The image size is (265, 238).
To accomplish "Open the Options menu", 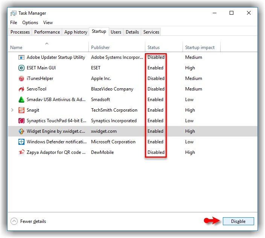I will pos(30,23).
